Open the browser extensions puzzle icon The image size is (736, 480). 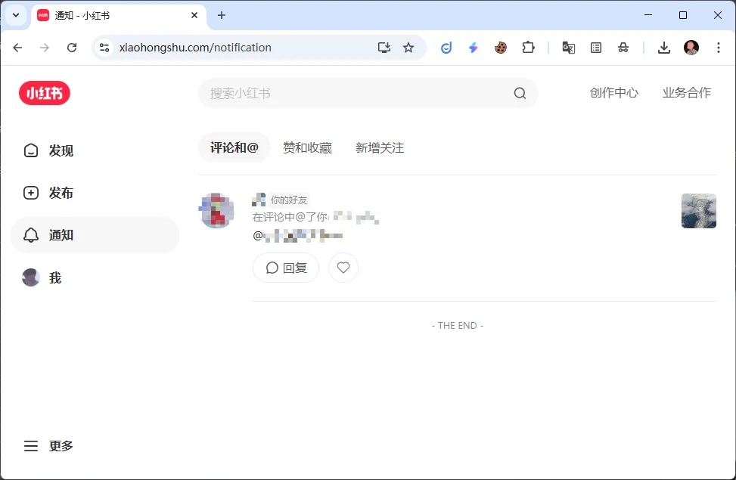528,48
